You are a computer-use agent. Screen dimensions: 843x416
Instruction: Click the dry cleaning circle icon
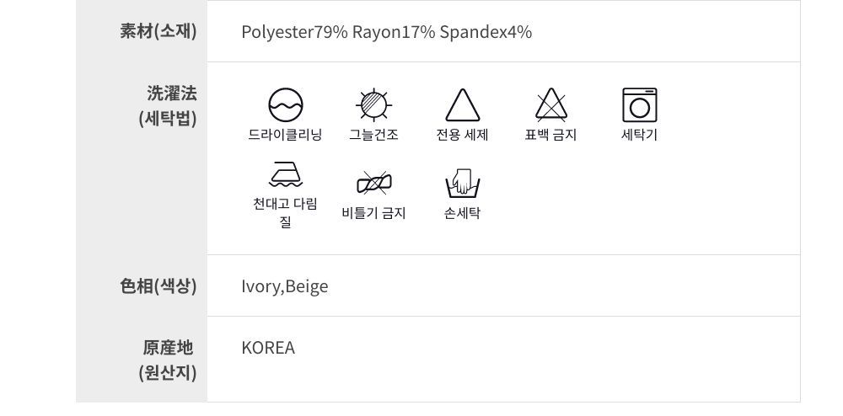click(x=285, y=105)
